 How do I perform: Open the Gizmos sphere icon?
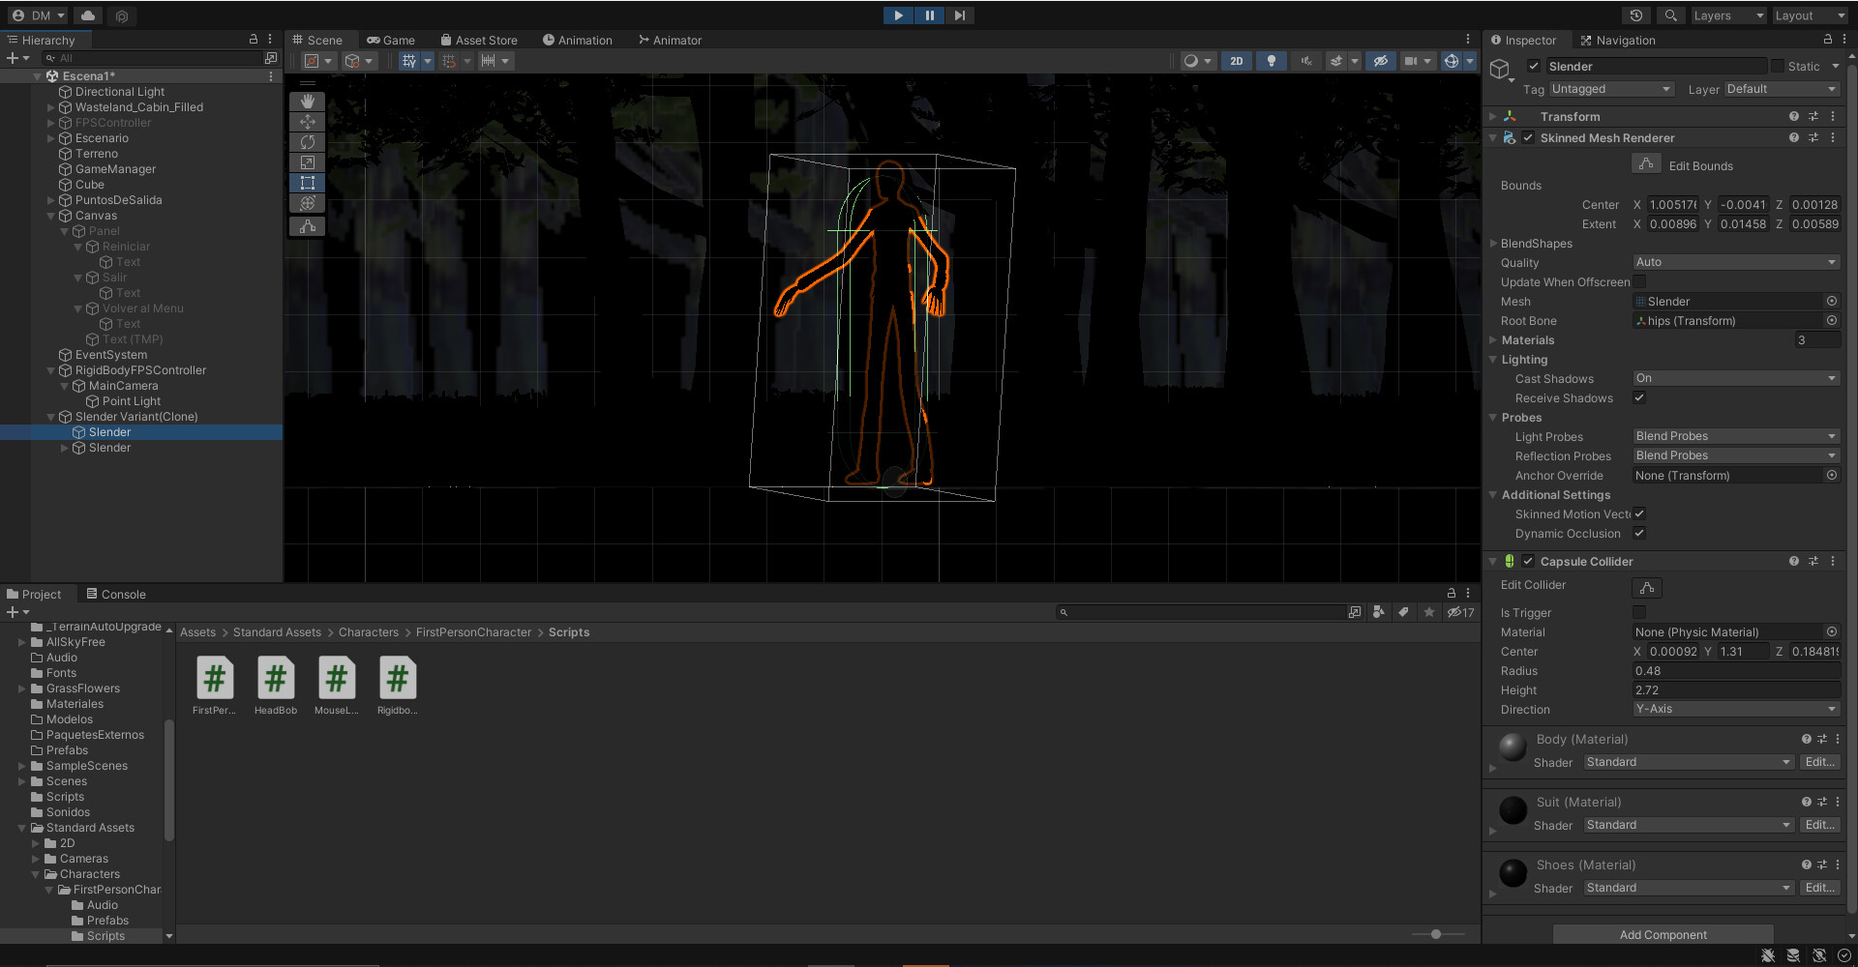(x=1451, y=61)
